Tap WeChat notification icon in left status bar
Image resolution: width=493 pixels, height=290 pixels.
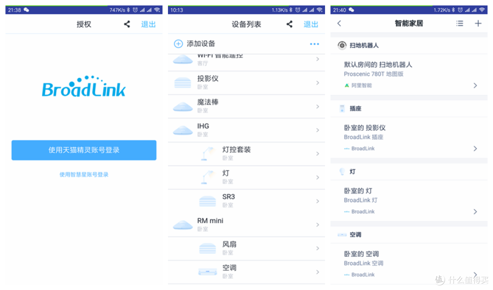[26, 10]
